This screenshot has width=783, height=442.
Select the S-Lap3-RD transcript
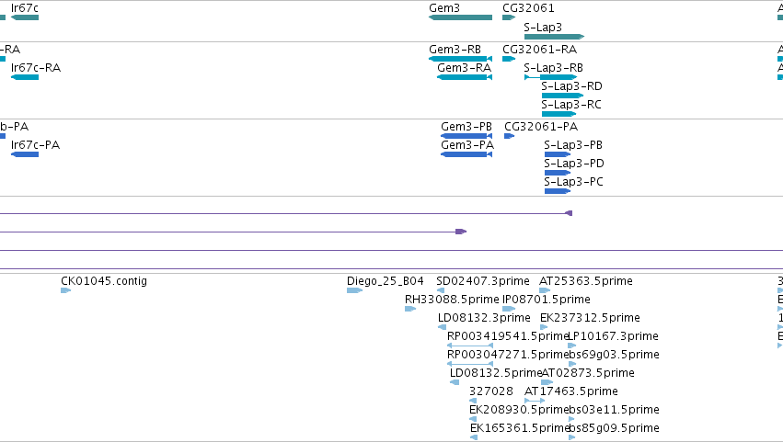point(563,96)
